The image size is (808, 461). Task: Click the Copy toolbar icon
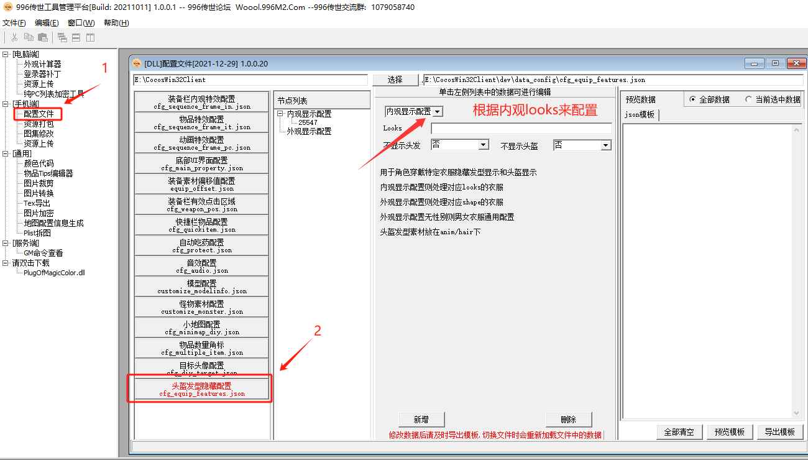pyautogui.click(x=29, y=37)
